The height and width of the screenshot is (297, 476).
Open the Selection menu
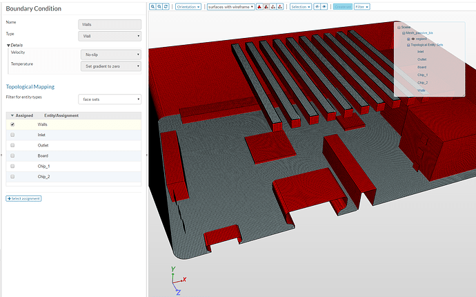(299, 6)
